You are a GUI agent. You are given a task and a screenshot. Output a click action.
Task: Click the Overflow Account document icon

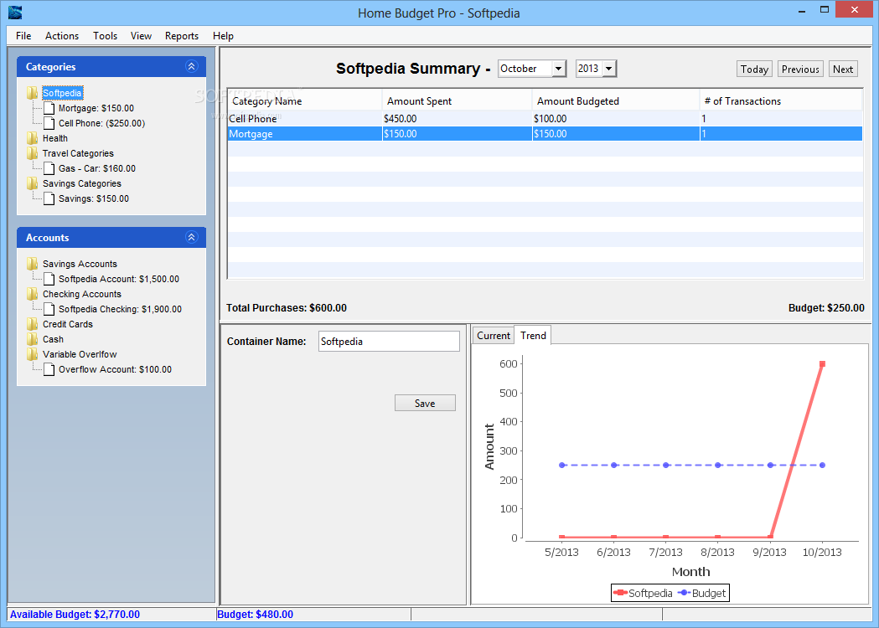[49, 370]
